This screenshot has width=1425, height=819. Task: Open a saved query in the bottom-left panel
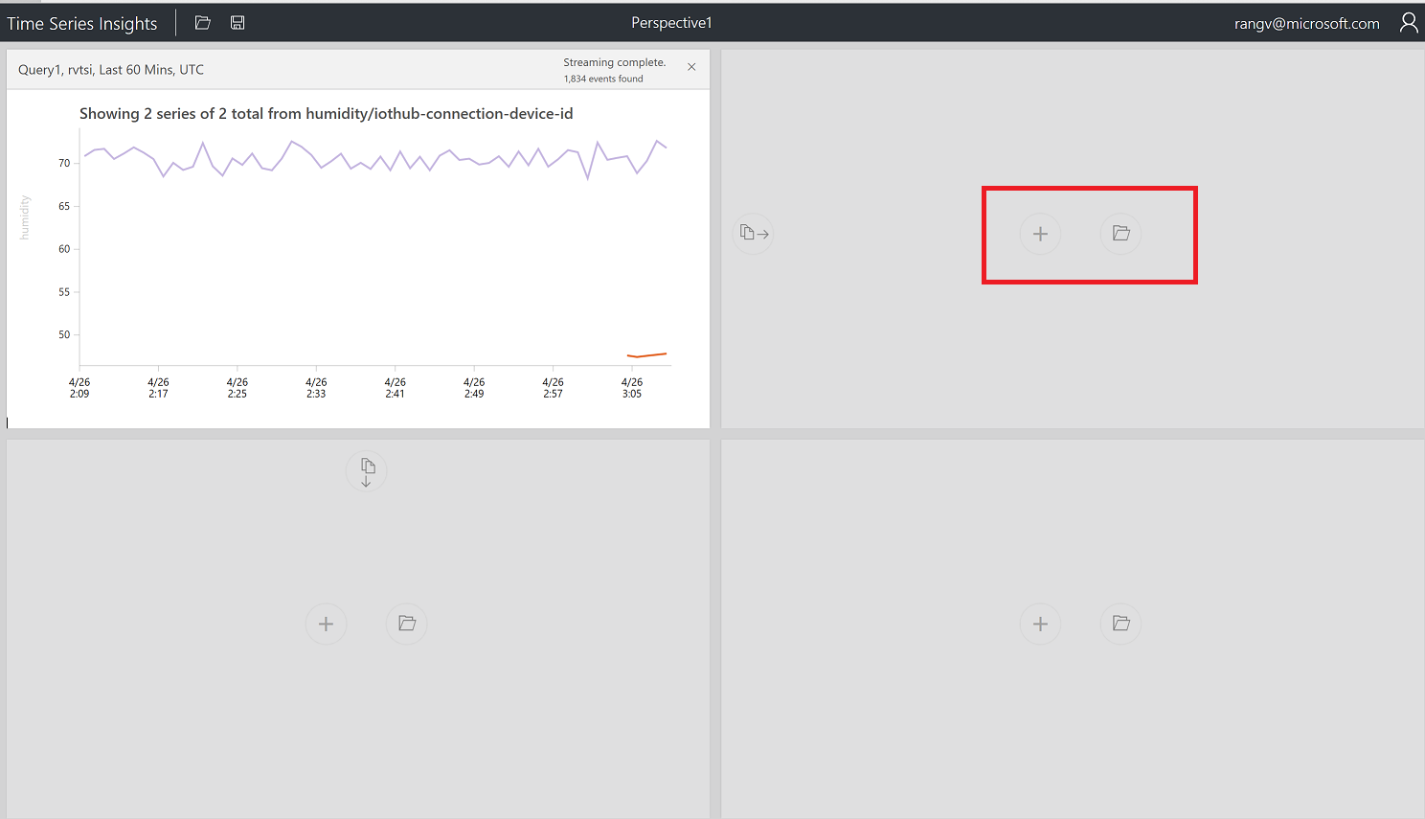click(407, 624)
